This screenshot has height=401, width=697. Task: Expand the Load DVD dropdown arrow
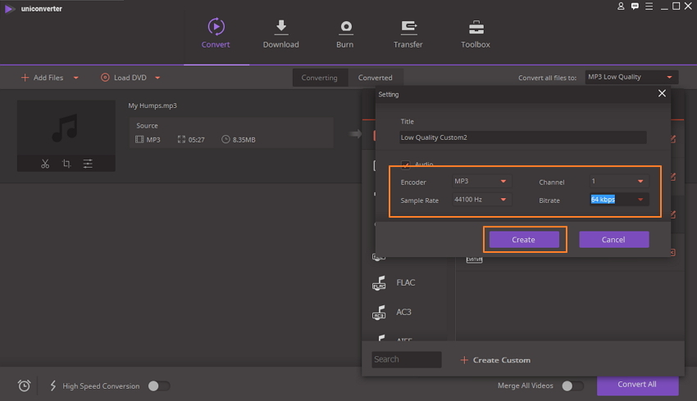(157, 78)
